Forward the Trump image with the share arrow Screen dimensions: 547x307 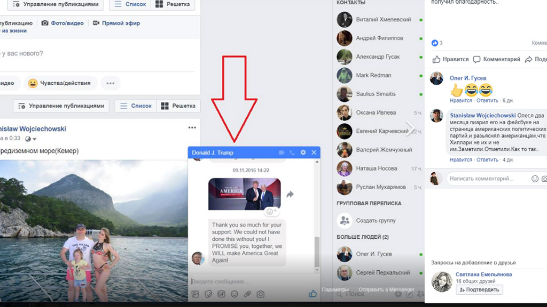pos(290,195)
